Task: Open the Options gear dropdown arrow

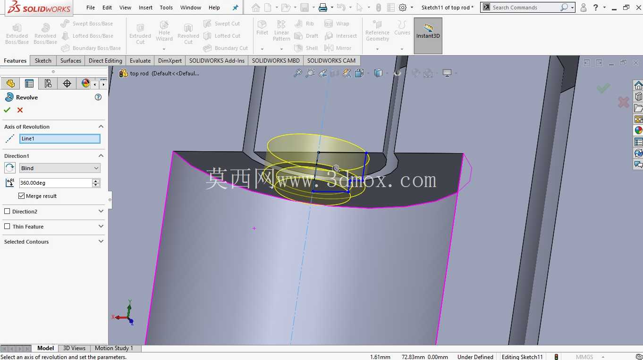Action: [412, 8]
